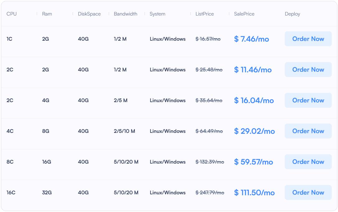Click the $ 7.46/mo sale price
338x212 pixels.
click(x=251, y=39)
